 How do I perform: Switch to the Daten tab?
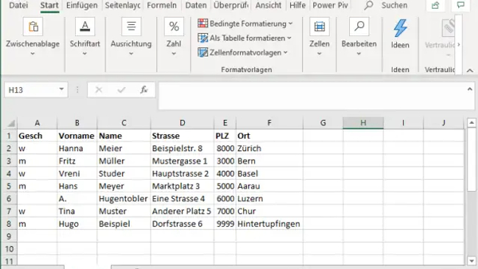click(x=196, y=5)
